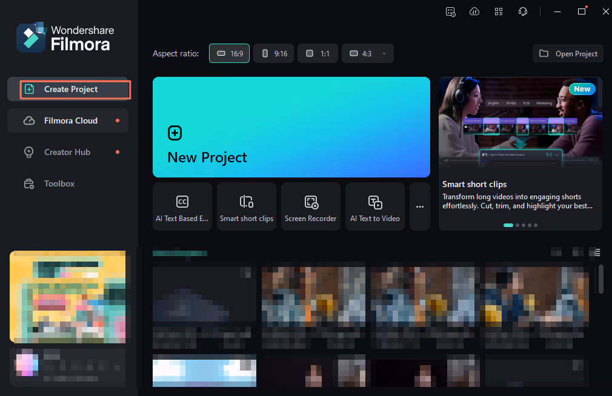Launch Screen Recorder tool
Image resolution: width=612 pixels, height=396 pixels.
point(311,206)
